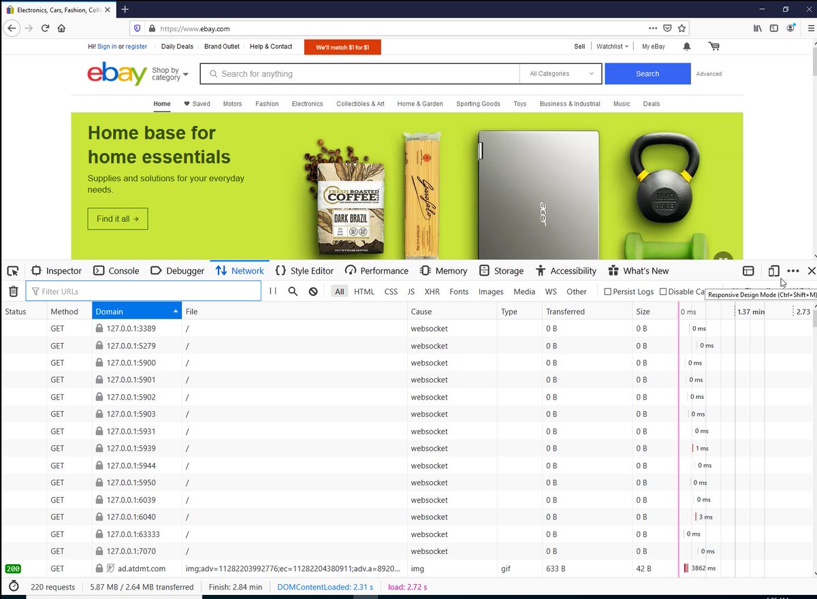Click the Filter URLs field
The width and height of the screenshot is (817, 599).
pyautogui.click(x=144, y=291)
